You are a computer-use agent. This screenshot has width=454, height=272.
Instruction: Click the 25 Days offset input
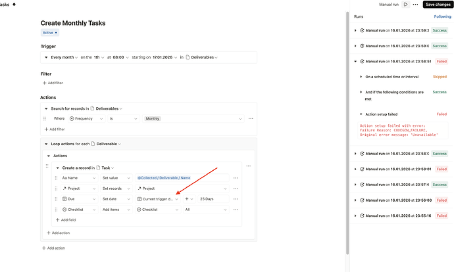(x=213, y=198)
